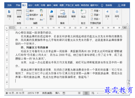Collapse the ribbon with the chevron

pos(127,24)
